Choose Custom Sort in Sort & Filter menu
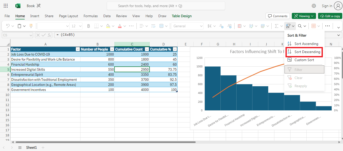The width and height of the screenshot is (343, 151). [304, 60]
